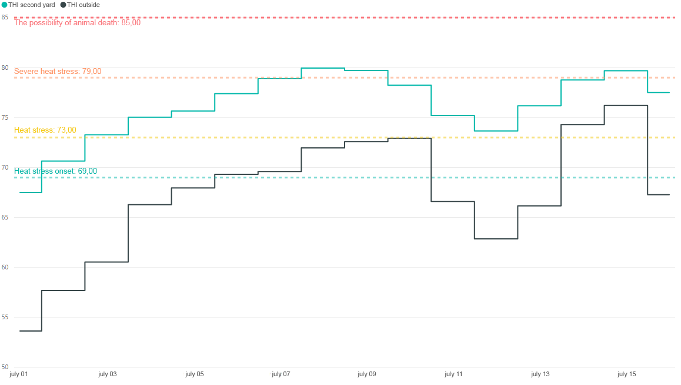Click the teal THI second yard legend dot
Image resolution: width=681 pixels, height=385 pixels.
(x=4, y=5)
